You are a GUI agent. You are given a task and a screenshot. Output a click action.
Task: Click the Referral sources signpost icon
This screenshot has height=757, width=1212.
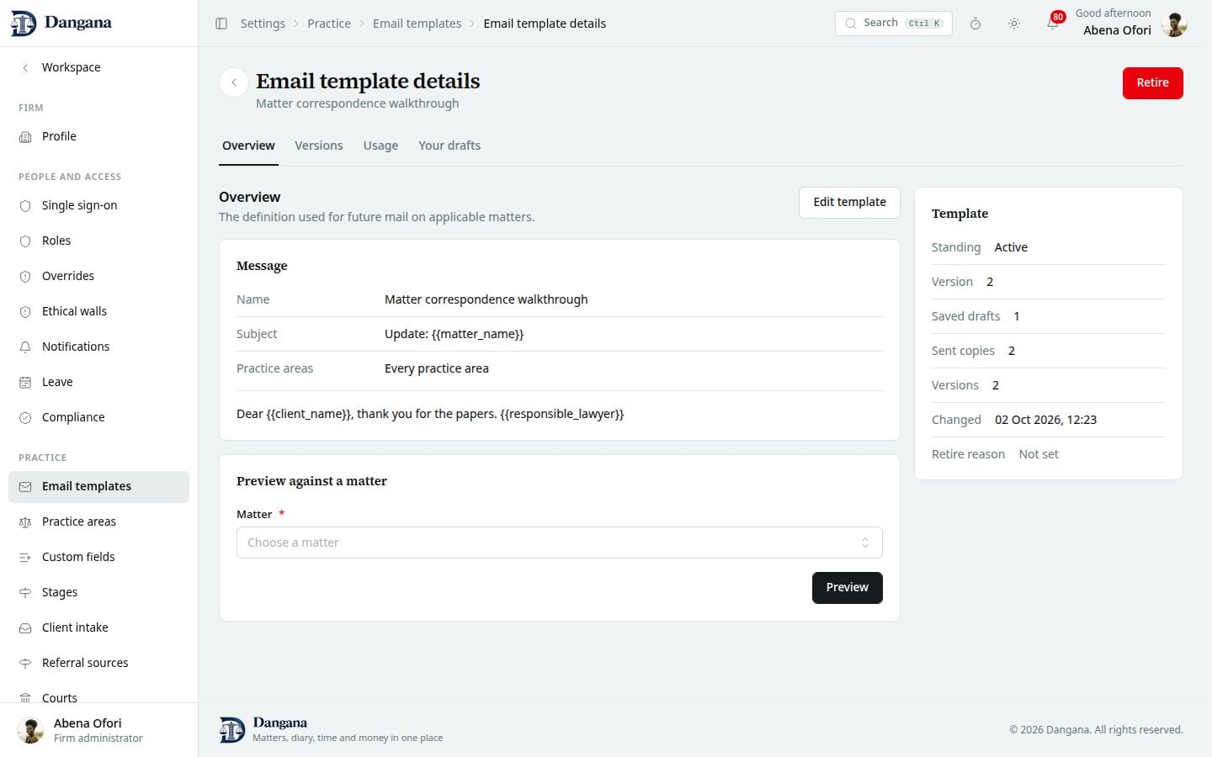(25, 663)
